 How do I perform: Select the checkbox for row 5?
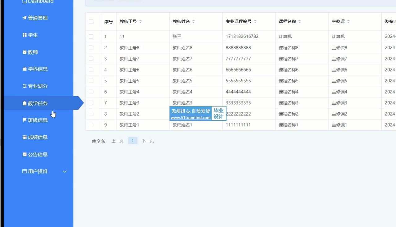(x=91, y=81)
